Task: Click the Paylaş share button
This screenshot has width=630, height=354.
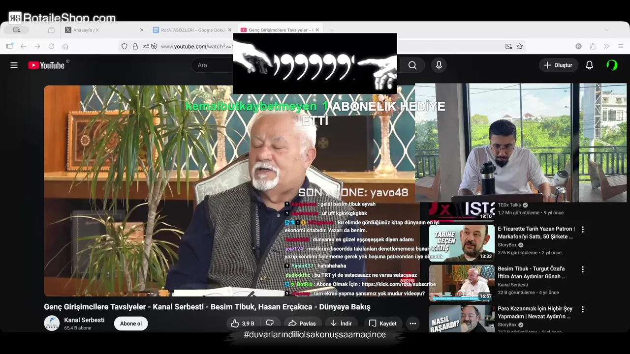Action: point(302,324)
